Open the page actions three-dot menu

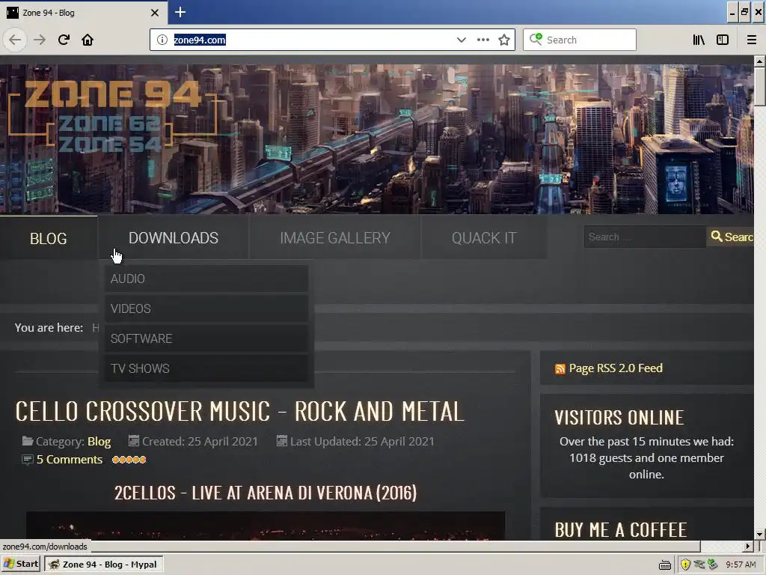pos(482,40)
